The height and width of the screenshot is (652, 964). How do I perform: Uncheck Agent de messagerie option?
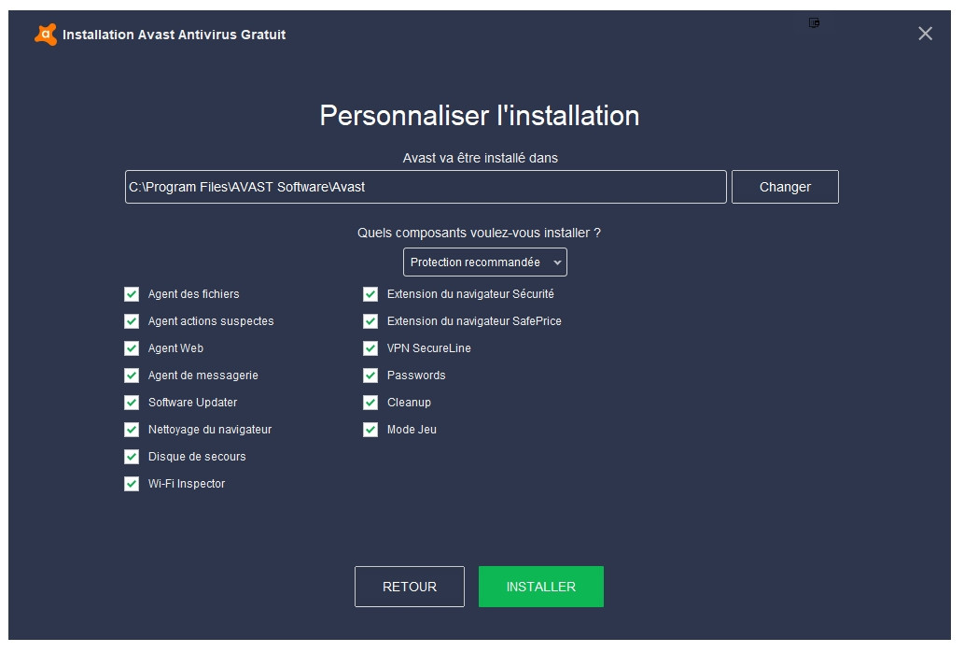132,376
